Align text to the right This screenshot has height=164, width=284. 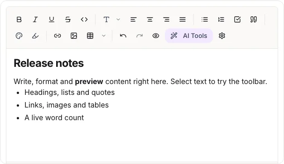tap(166, 19)
